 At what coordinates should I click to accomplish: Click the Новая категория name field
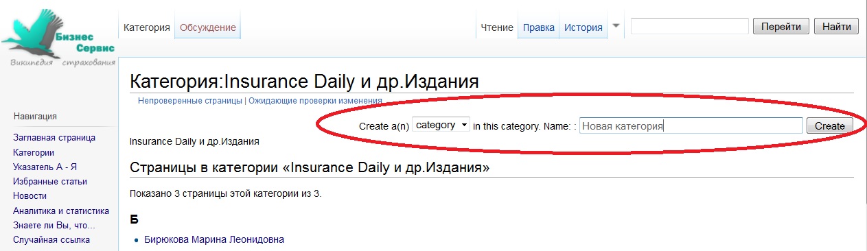pyautogui.click(x=691, y=126)
